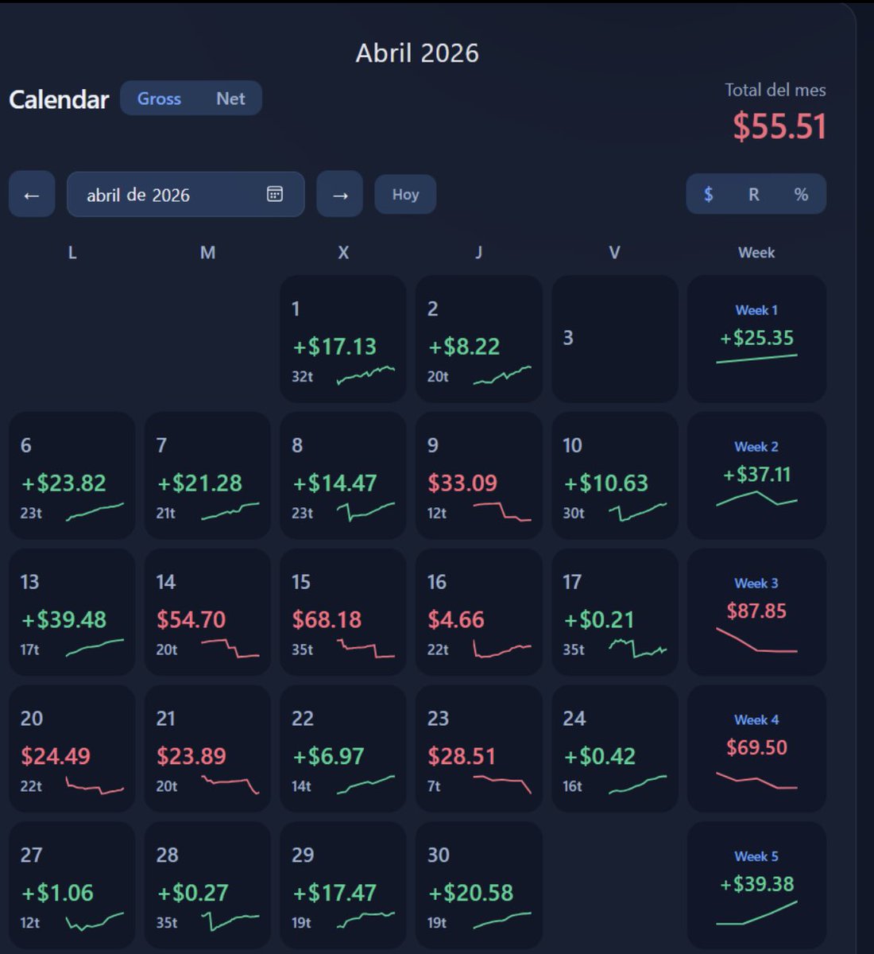Open the April 13 day card
Image resolution: width=874 pixels, height=954 pixels.
(x=72, y=612)
